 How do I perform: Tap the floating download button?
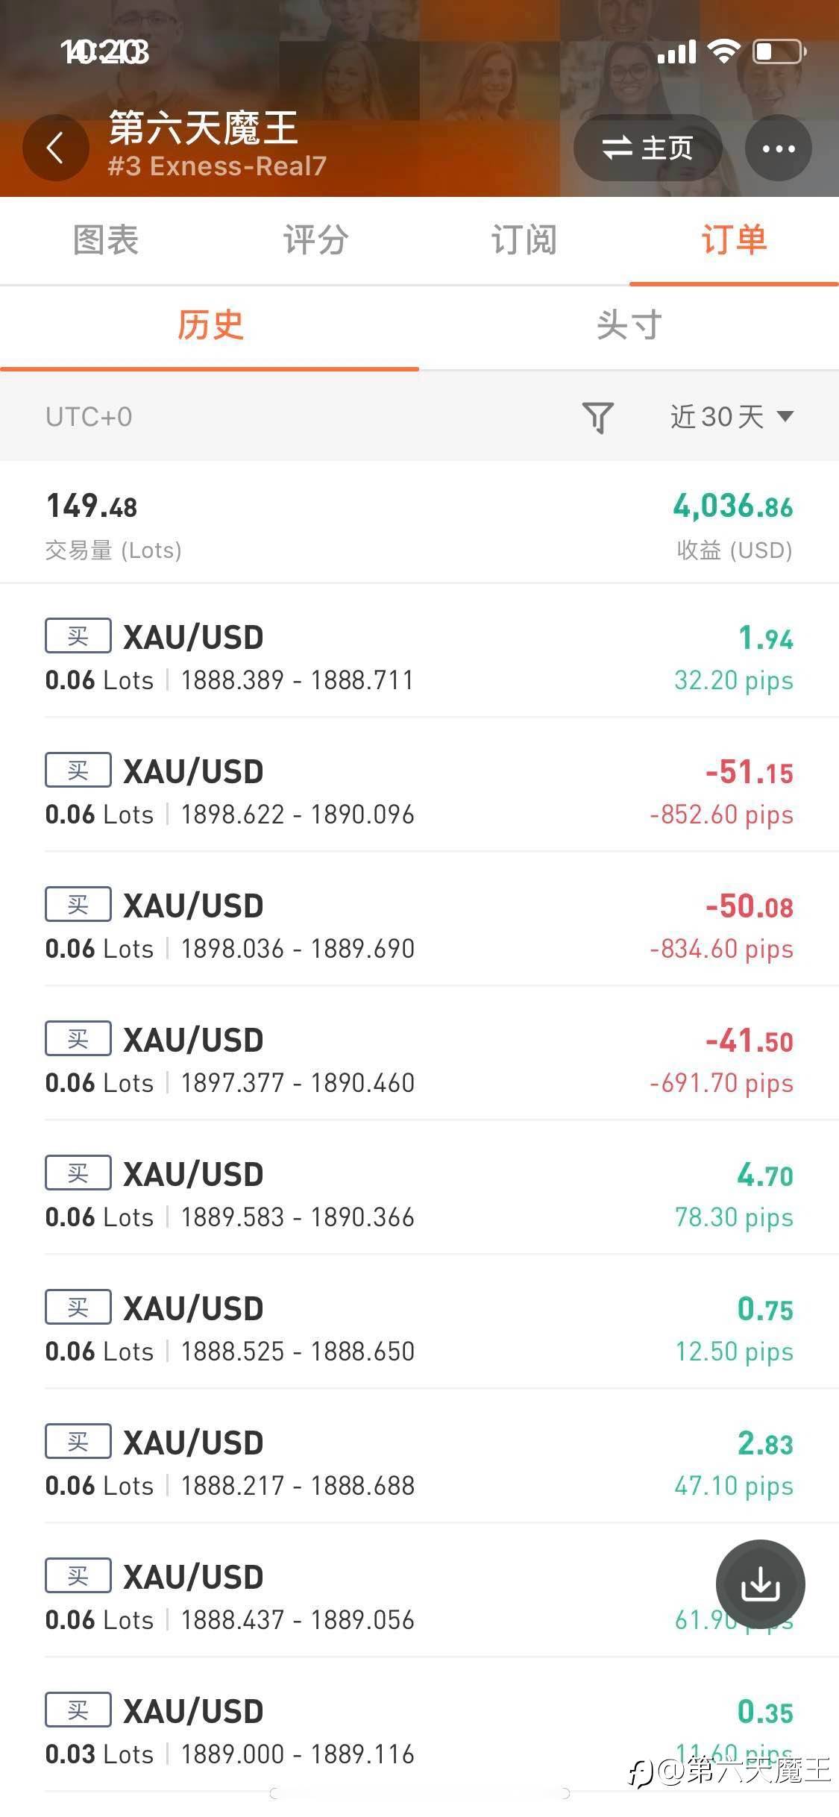[760, 1584]
